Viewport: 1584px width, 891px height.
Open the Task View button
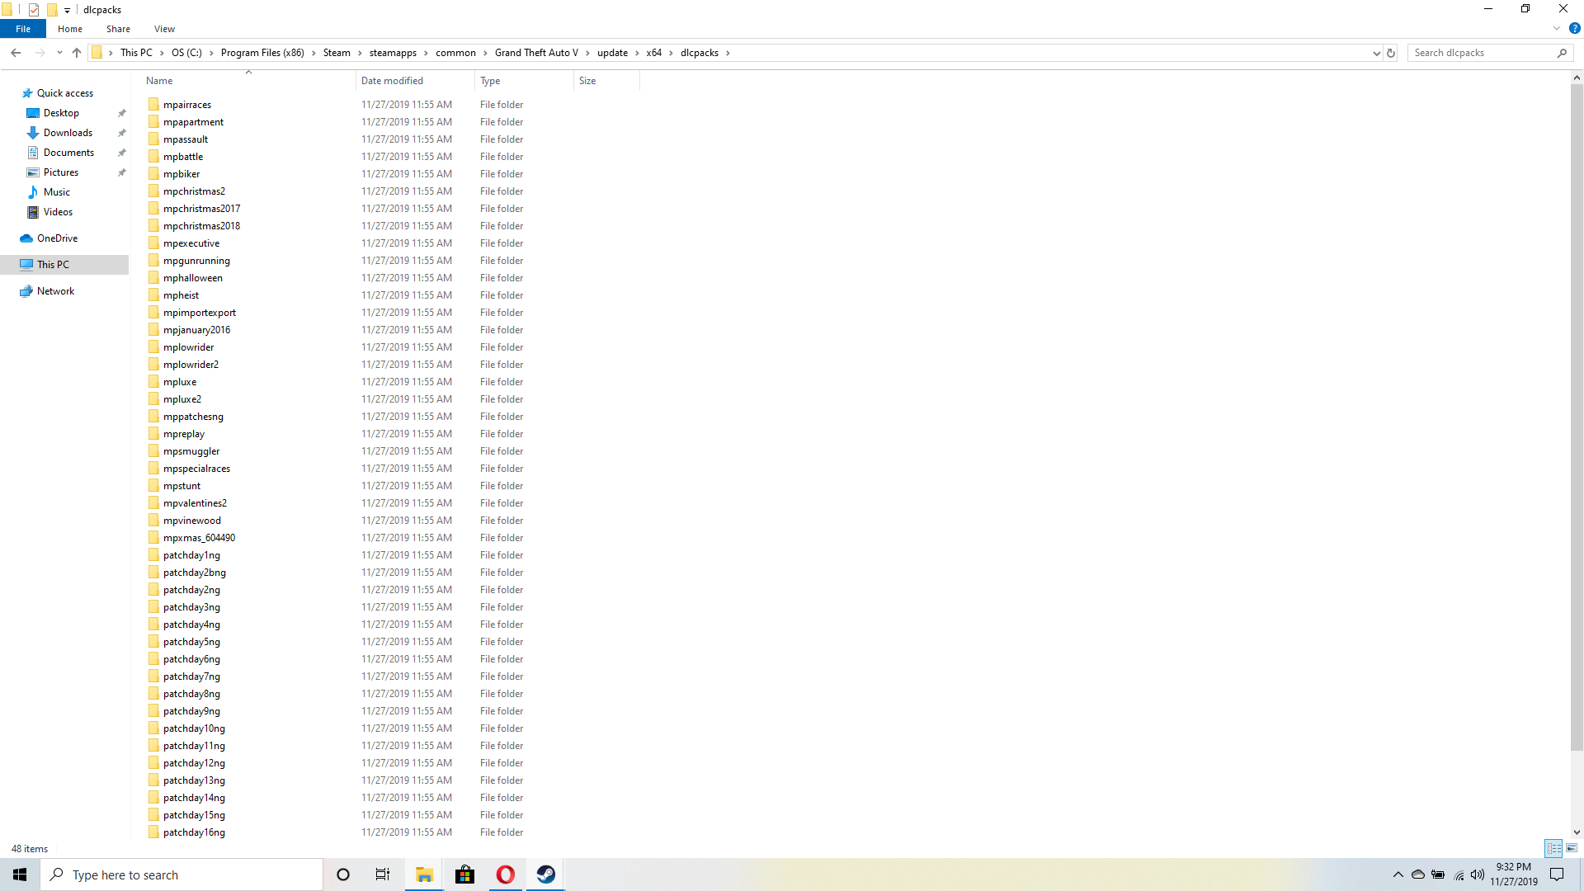pos(383,874)
